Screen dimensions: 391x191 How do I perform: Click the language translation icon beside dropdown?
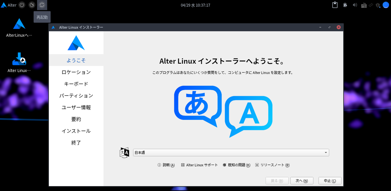(x=125, y=153)
